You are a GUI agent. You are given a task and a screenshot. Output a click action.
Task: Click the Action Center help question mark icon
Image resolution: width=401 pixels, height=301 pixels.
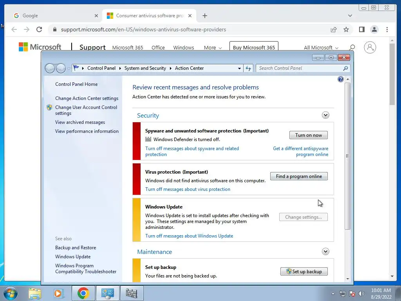340,79
